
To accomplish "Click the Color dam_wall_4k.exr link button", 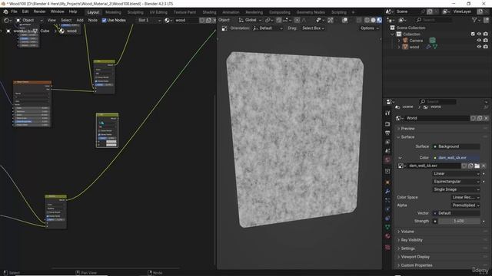I will pyautogui.click(x=456, y=158).
